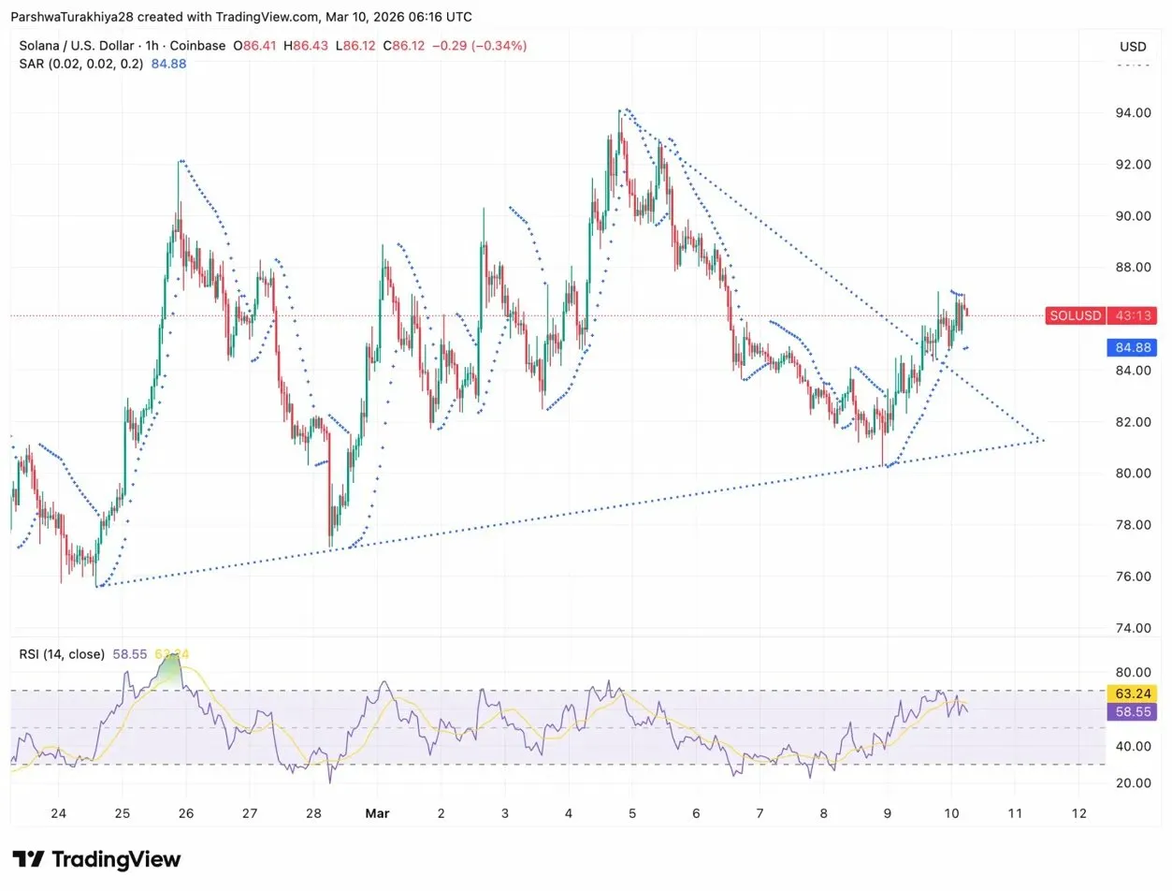The height and width of the screenshot is (891, 1172).
Task: Select the date 10 on the time axis
Action: coord(950,813)
